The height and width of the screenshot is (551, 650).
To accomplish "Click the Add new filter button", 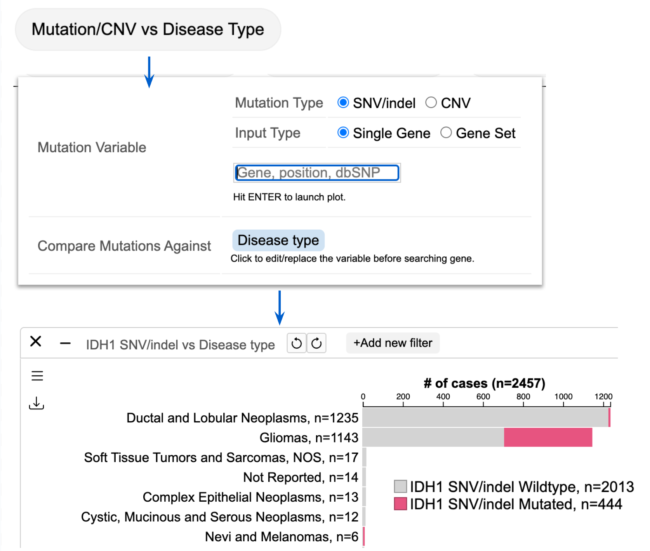I will [x=393, y=343].
